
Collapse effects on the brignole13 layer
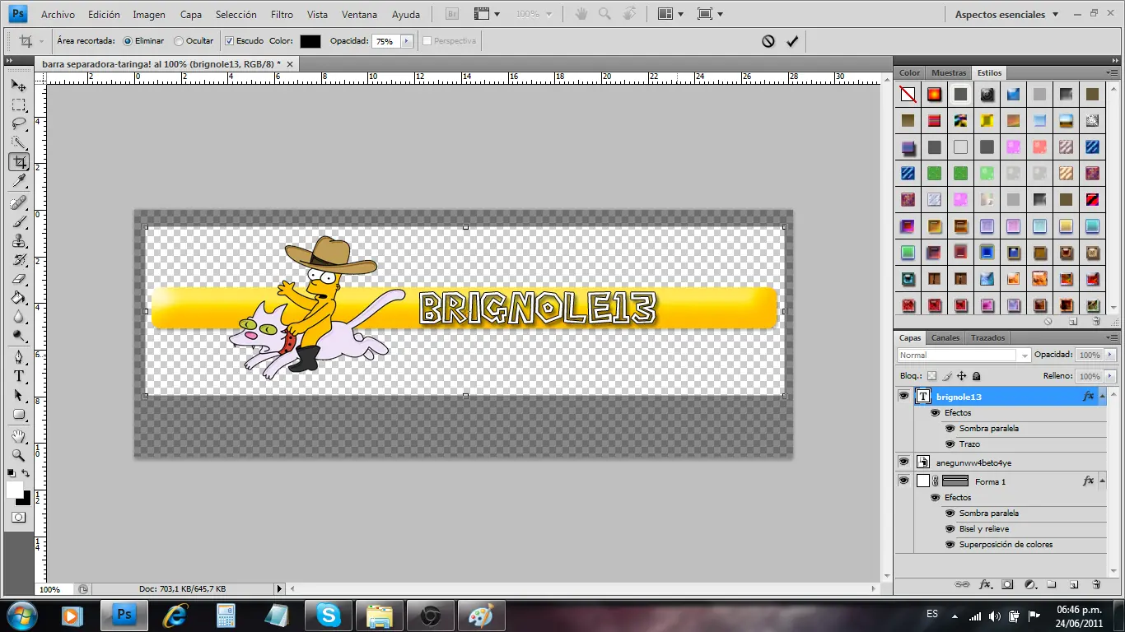(x=1103, y=396)
